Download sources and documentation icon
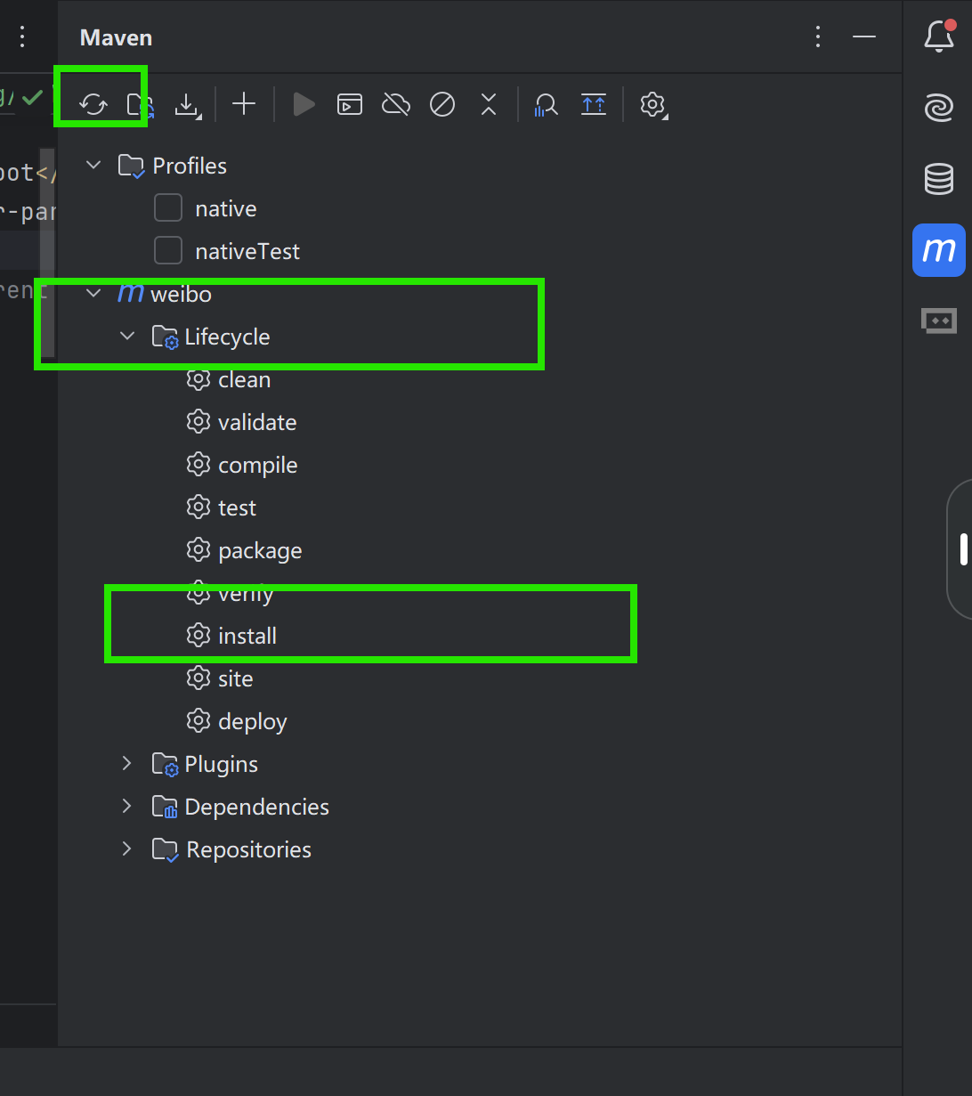Viewport: 972px width, 1096px height. coord(187,105)
